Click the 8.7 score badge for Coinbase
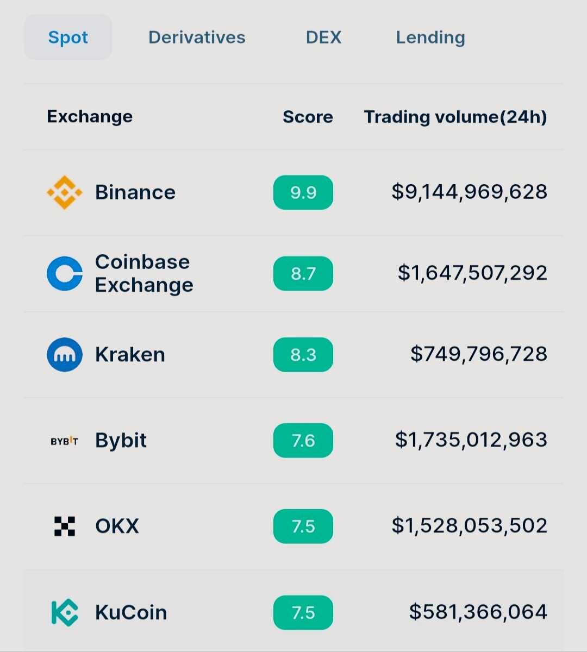The height and width of the screenshot is (652, 587). point(303,273)
